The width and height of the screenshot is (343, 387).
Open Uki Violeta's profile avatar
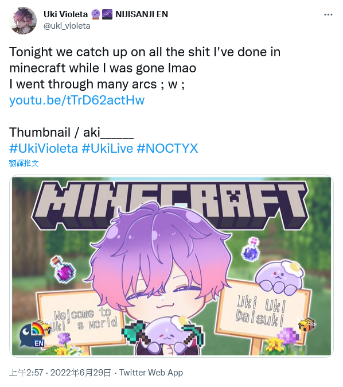[x=23, y=21]
